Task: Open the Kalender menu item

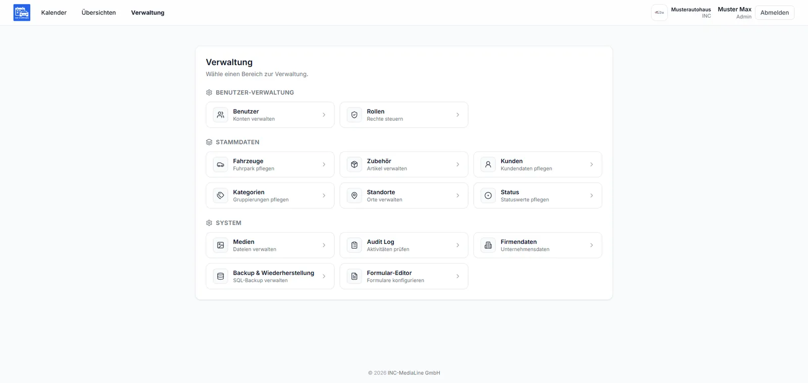Action: [x=54, y=13]
